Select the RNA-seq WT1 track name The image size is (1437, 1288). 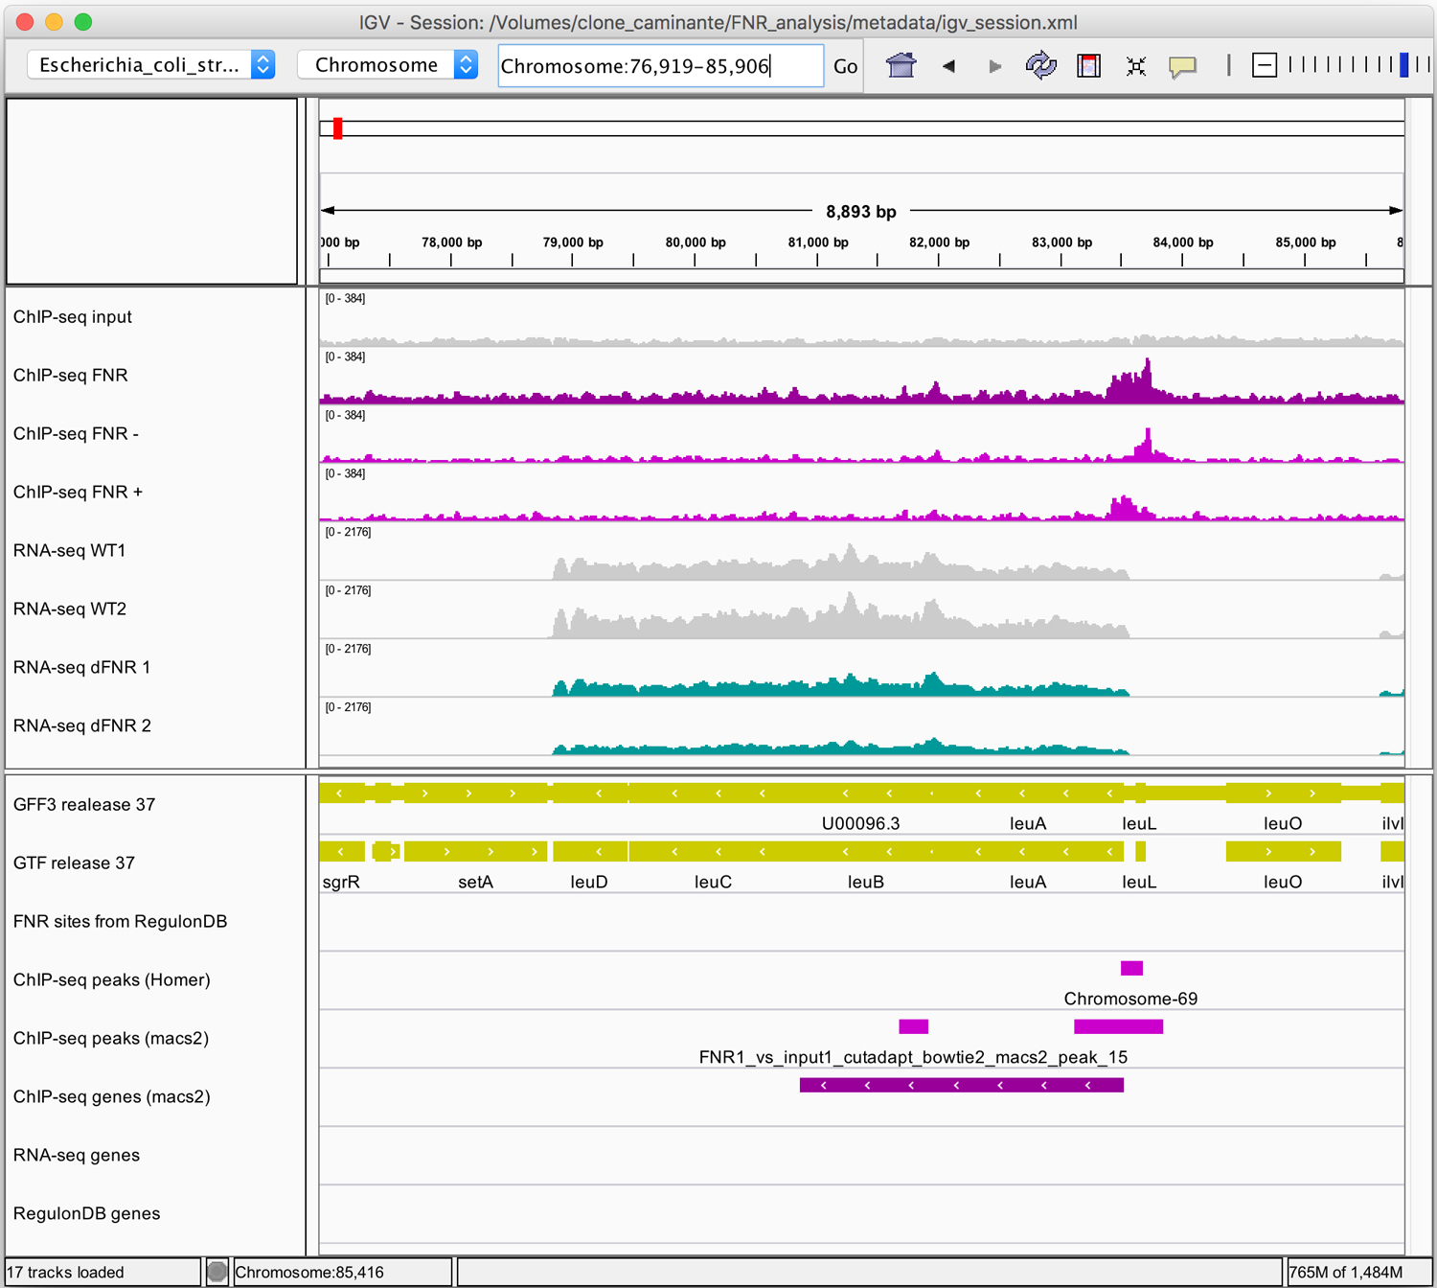coord(69,551)
